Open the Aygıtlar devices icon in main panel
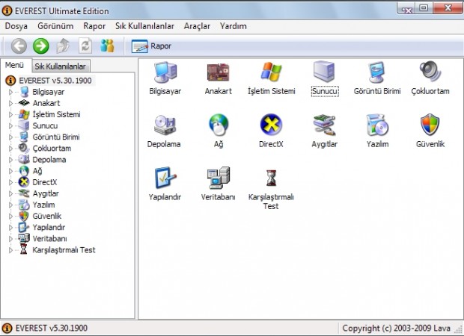464x336 pixels. click(x=324, y=125)
